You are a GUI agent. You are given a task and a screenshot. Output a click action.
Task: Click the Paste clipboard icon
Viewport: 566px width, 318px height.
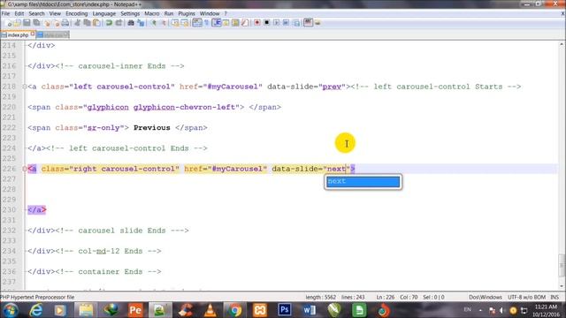96,23
